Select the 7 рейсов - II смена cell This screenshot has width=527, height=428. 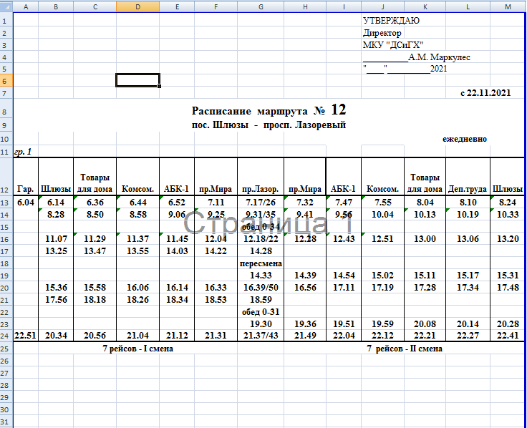tap(404, 349)
